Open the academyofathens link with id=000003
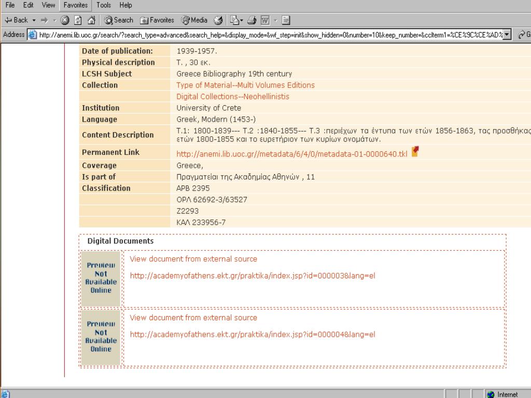531x398 pixels. click(253, 276)
